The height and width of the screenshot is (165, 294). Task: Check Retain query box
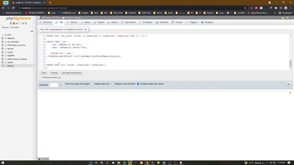[93, 84]
